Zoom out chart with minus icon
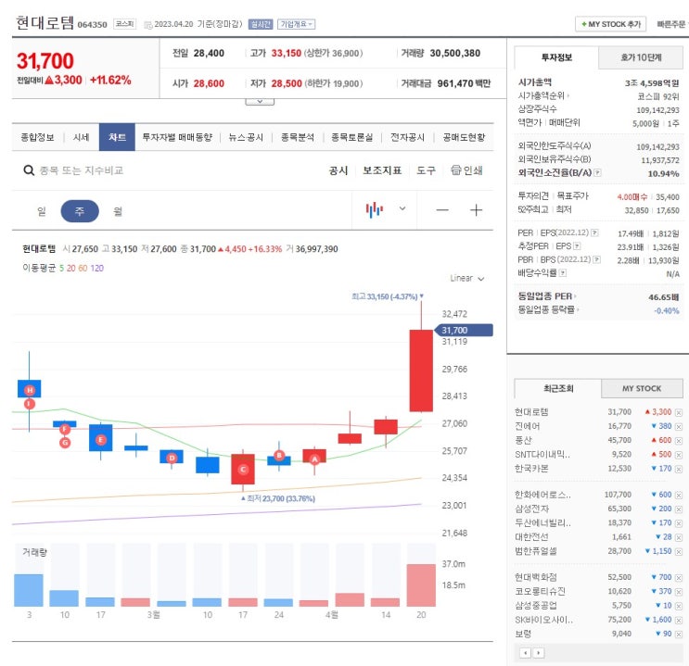This screenshot has width=689, height=666. point(442,210)
